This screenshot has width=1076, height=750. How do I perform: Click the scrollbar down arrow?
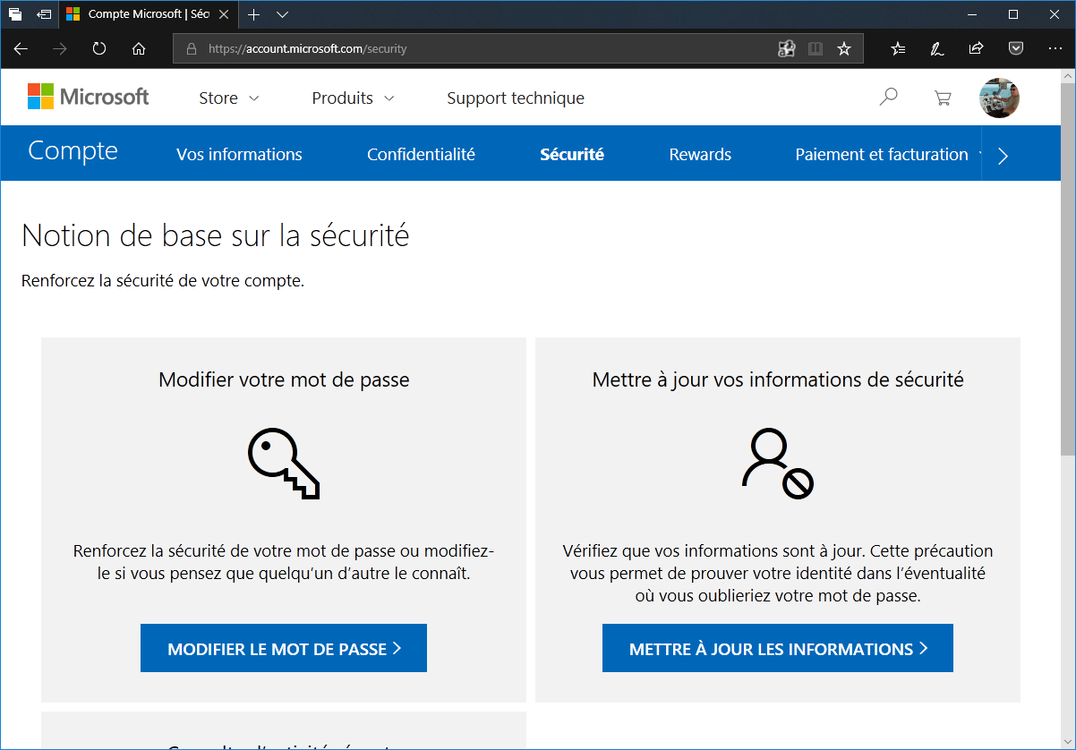pos(1068,742)
